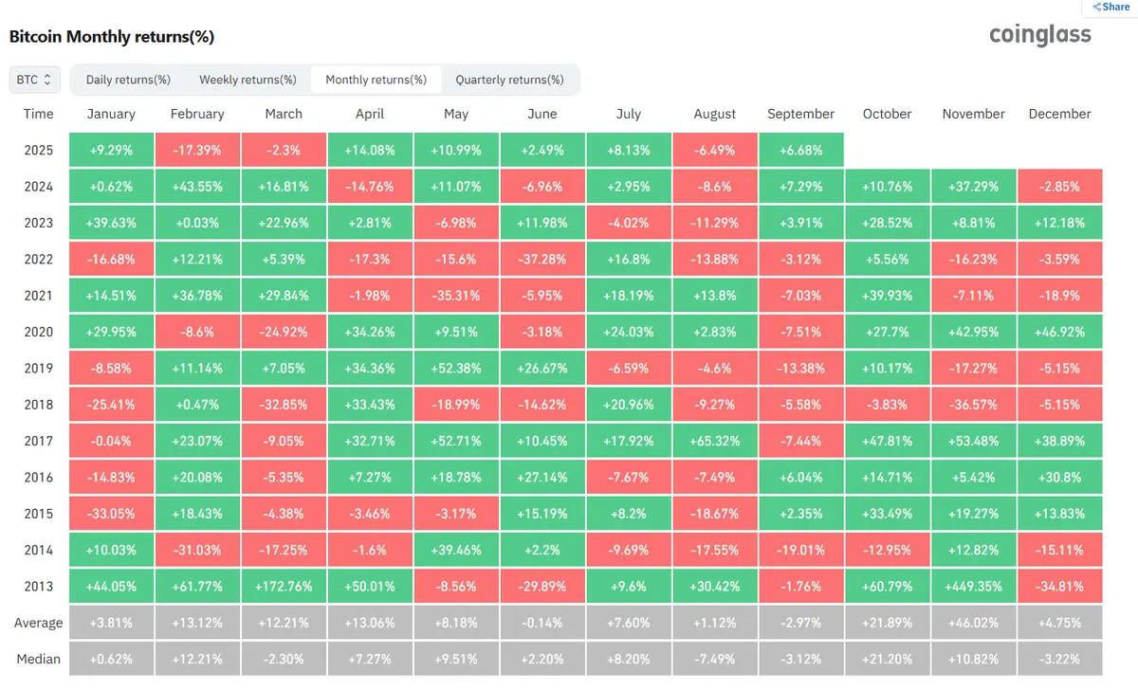1138x689 pixels.
Task: Switch to Daily returns(%) tab
Action: (128, 80)
